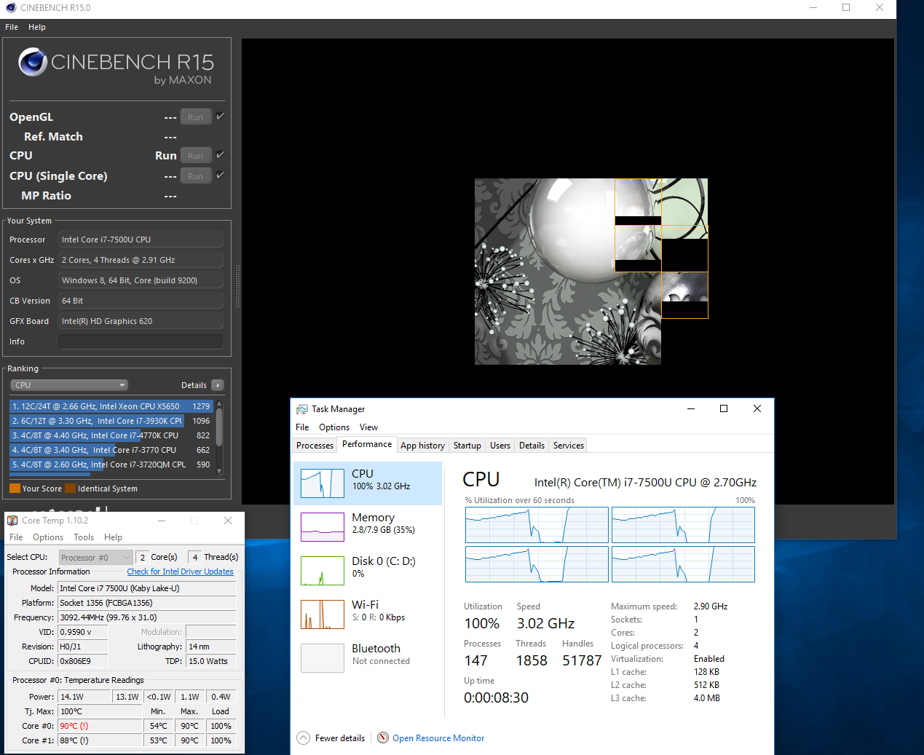Open Task Manager View menu

click(368, 427)
